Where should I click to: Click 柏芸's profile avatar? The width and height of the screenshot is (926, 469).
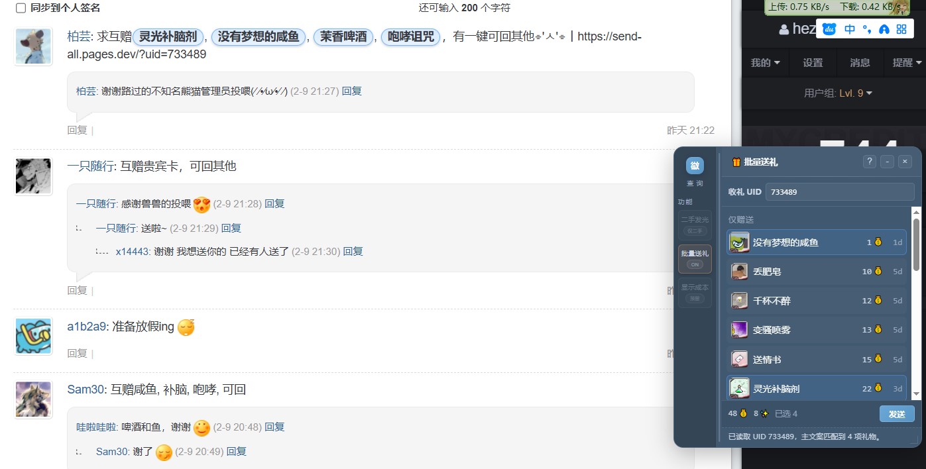[x=33, y=46]
